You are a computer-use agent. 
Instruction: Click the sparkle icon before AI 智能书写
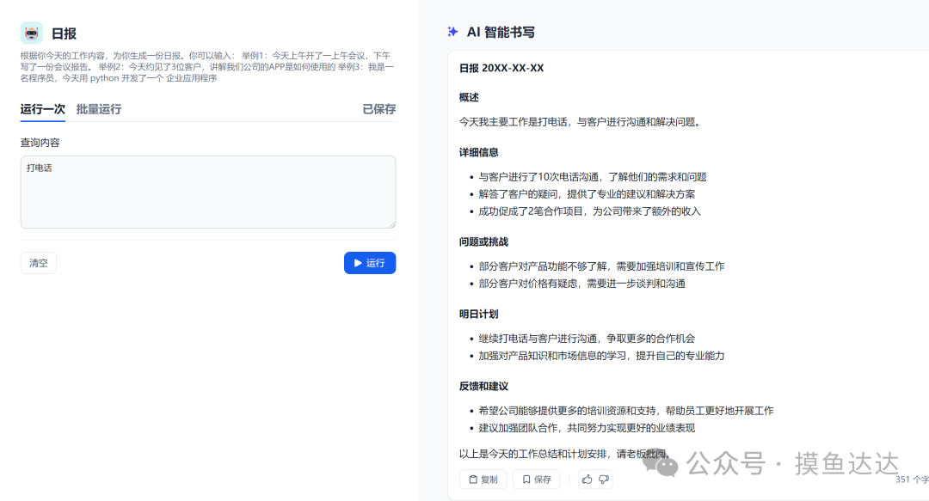click(x=453, y=32)
